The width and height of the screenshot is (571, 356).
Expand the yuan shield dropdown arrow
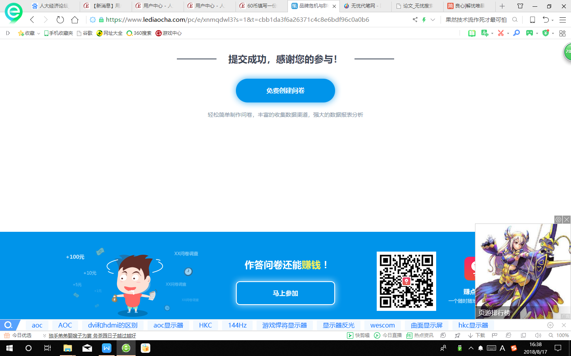coord(553,34)
